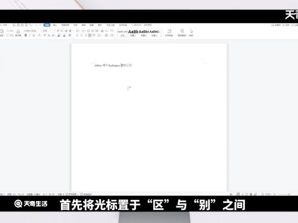298x223 pixels.
Task: Place cursor in the document text line
Action: click(113, 65)
